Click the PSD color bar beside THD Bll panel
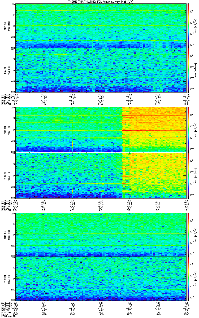The width and height of the screenshot is (199, 318). coord(188,175)
